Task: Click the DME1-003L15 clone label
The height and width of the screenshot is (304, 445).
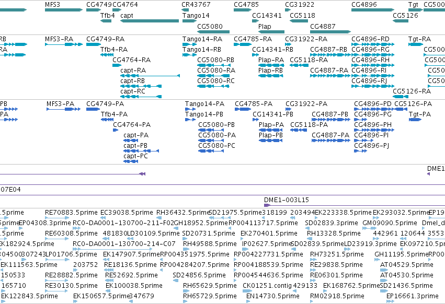Action: pos(287,200)
